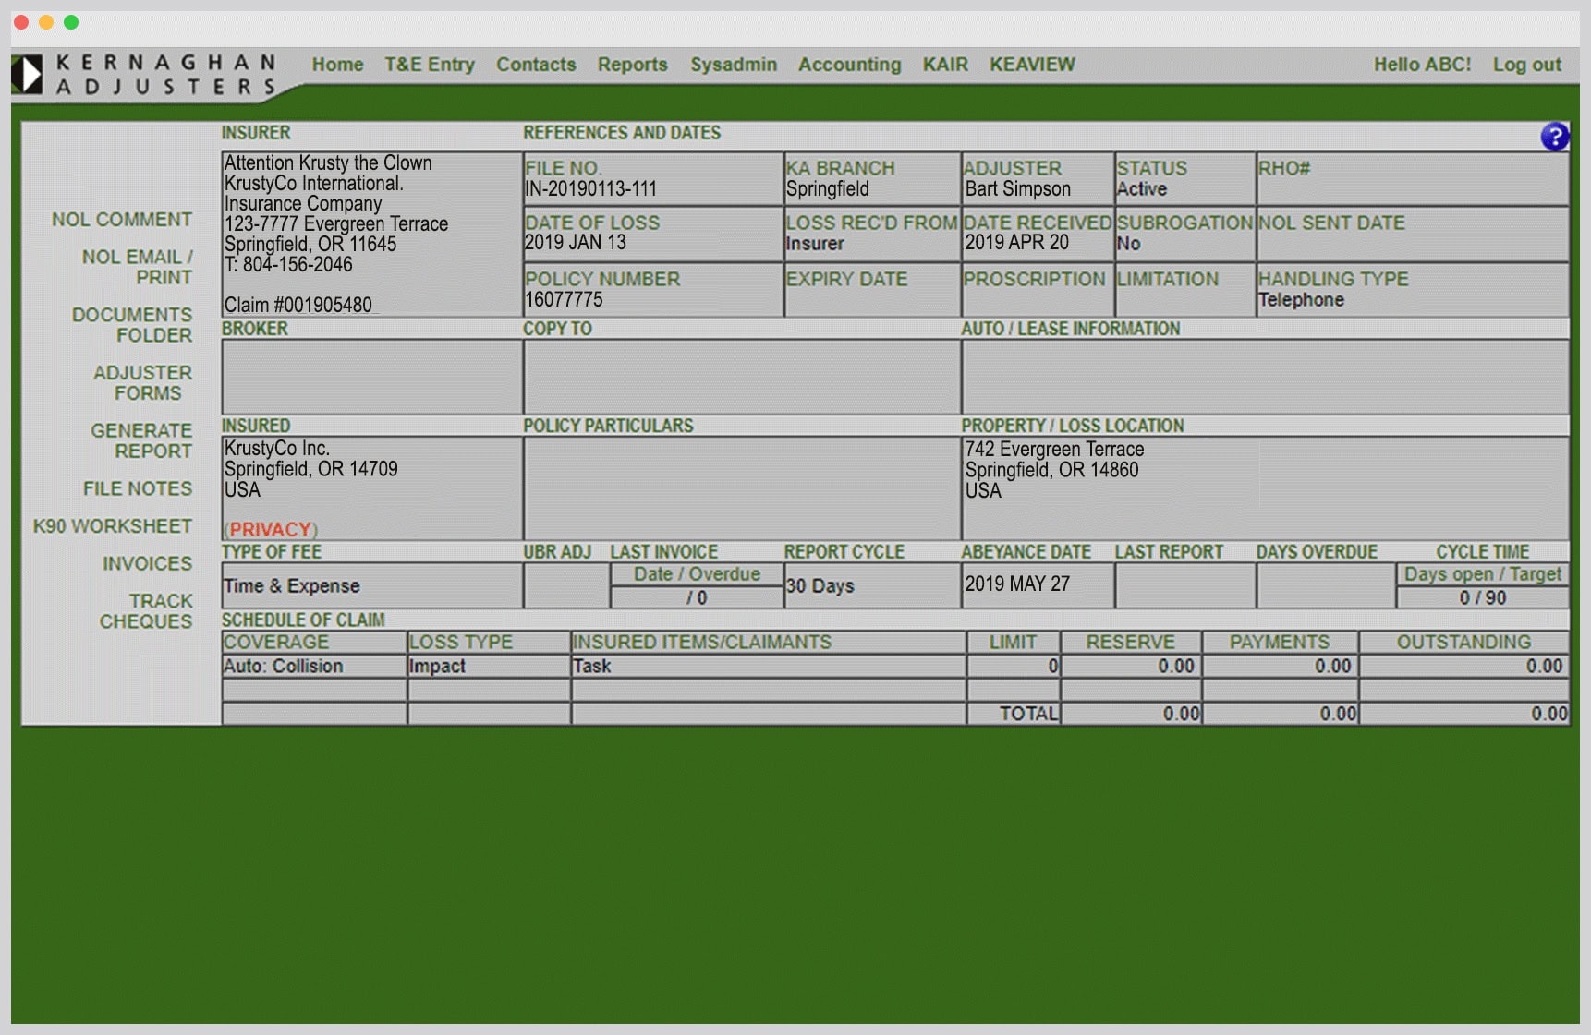Open the Accounting menu
The width and height of the screenshot is (1591, 1035).
[849, 65]
